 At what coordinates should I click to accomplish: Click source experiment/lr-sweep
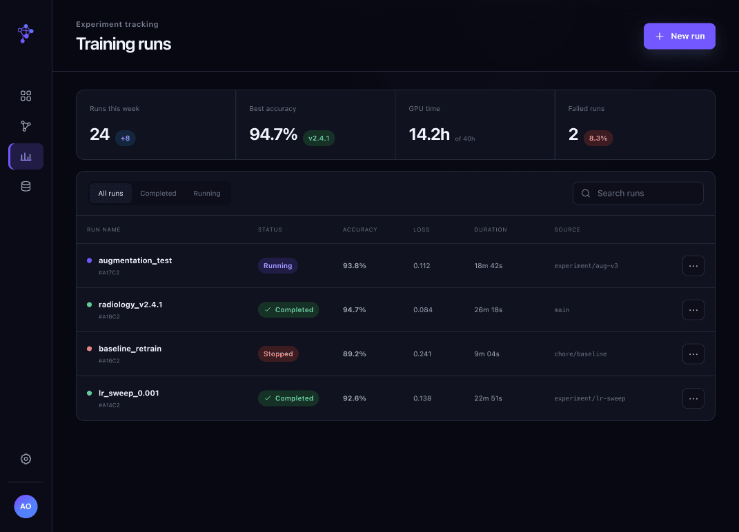(589, 398)
